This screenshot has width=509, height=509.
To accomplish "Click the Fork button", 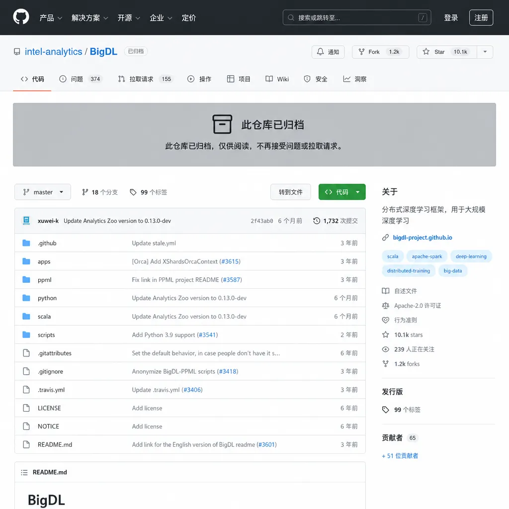I will click(380, 52).
